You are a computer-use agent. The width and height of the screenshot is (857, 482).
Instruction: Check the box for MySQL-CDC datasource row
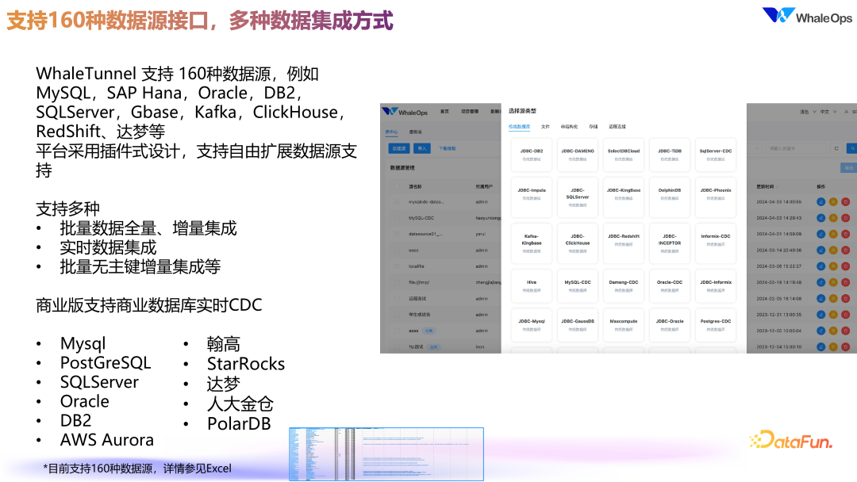coord(397,218)
